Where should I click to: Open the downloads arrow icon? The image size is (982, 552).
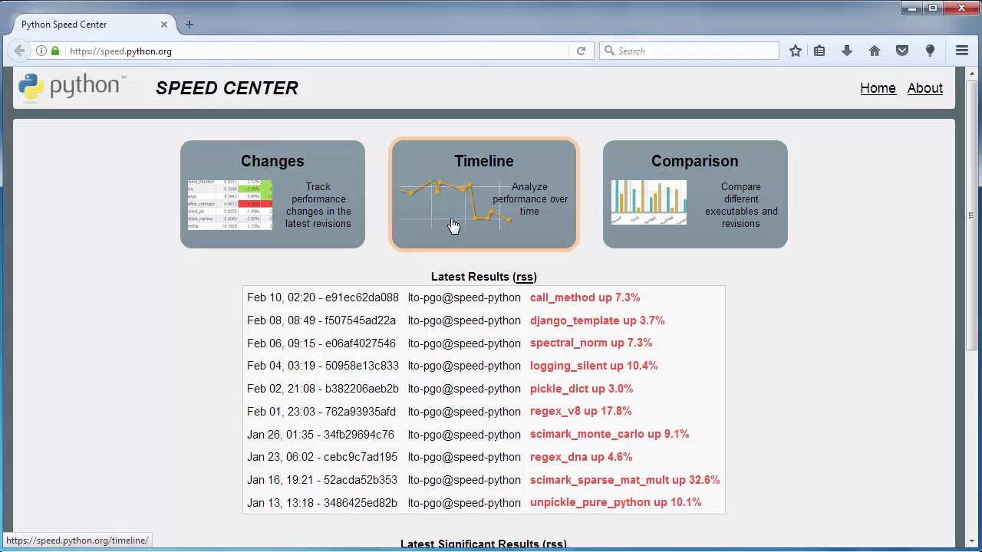click(x=847, y=51)
